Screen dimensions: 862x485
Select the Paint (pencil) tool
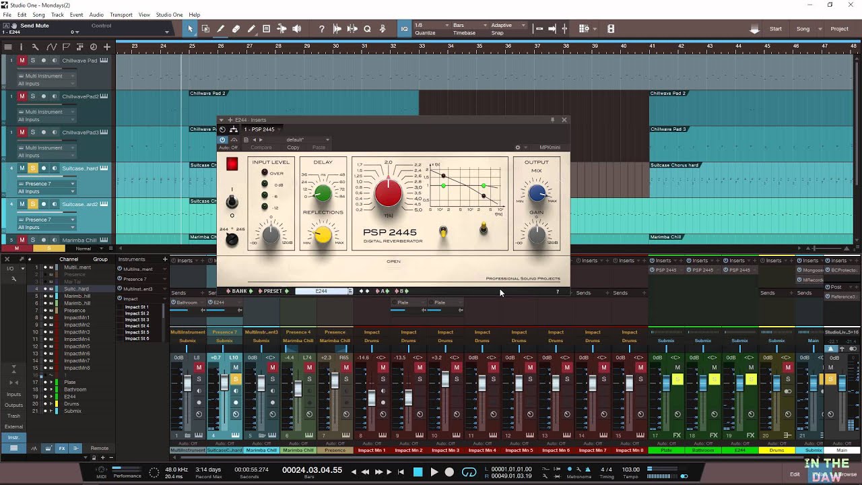[x=251, y=29]
